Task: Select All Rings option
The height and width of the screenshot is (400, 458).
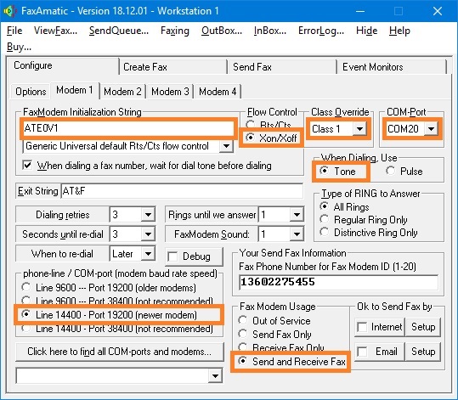Action: (324, 206)
